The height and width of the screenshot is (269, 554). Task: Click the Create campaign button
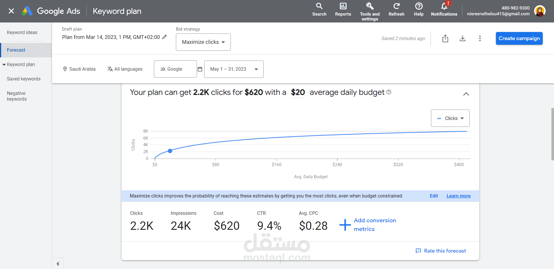click(x=519, y=38)
